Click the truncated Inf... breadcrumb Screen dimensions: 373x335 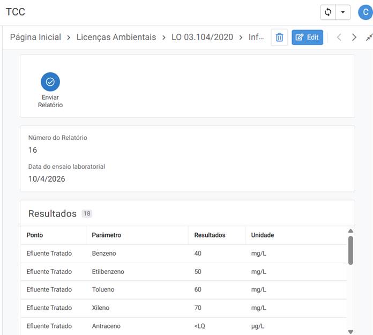(256, 37)
